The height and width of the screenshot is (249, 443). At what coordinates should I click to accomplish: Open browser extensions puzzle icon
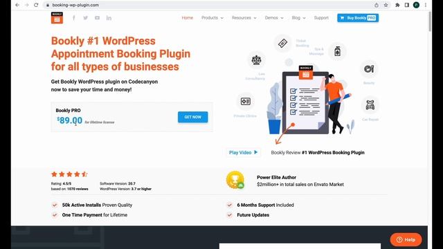pyautogui.click(x=397, y=5)
